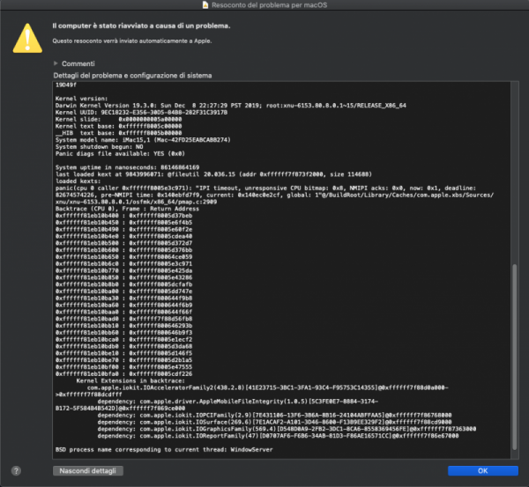Click 'Kernel Extensions in backtrace:' line
The height and width of the screenshot is (487, 529).
130,380
